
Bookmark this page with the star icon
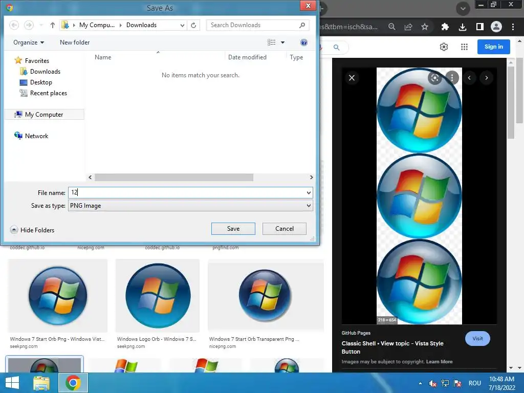pos(425,27)
